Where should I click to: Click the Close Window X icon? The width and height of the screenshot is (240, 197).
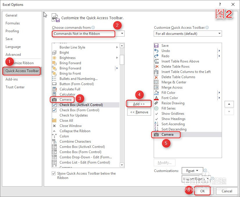point(54,126)
